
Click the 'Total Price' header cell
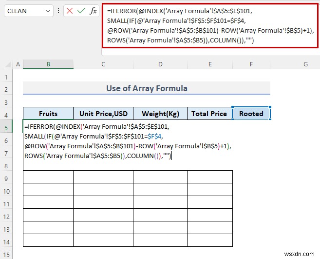point(209,114)
